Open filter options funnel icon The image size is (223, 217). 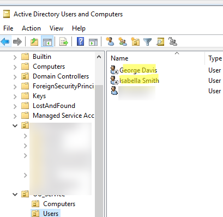click(148, 42)
